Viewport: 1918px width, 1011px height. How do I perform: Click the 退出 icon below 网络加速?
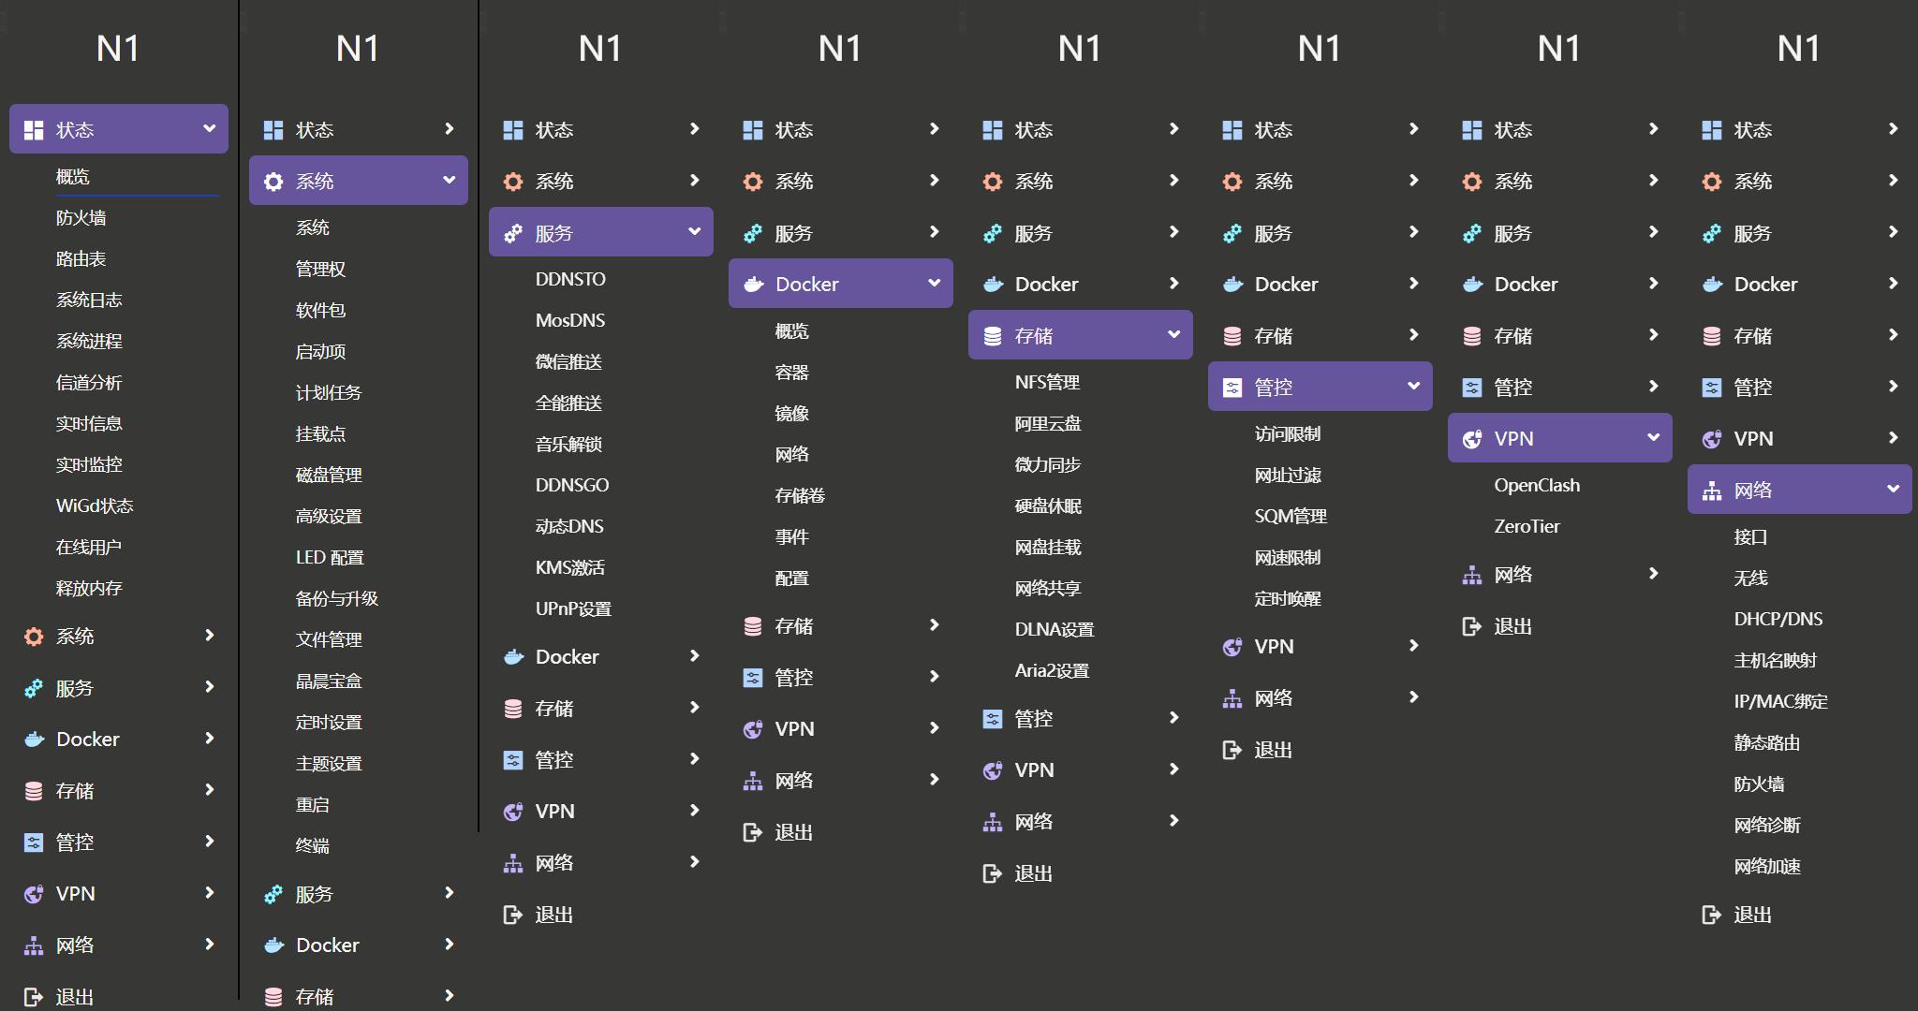[x=1712, y=915]
